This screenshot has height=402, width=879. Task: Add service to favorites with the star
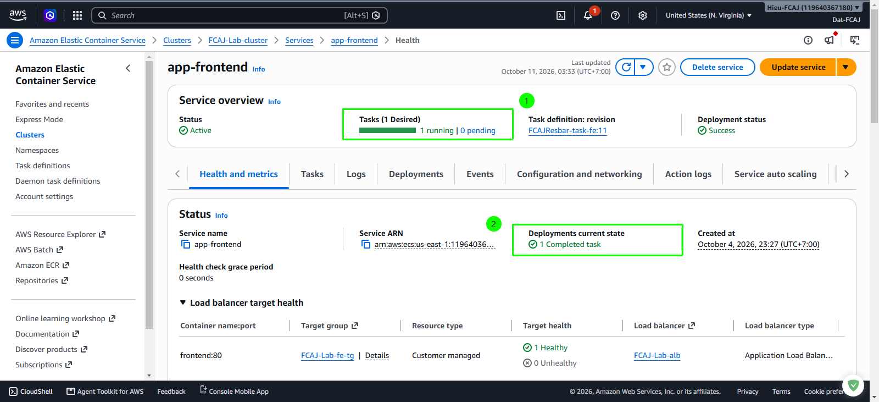pos(667,67)
